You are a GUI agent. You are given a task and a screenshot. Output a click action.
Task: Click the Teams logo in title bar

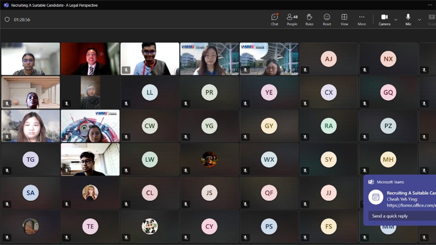6,5
